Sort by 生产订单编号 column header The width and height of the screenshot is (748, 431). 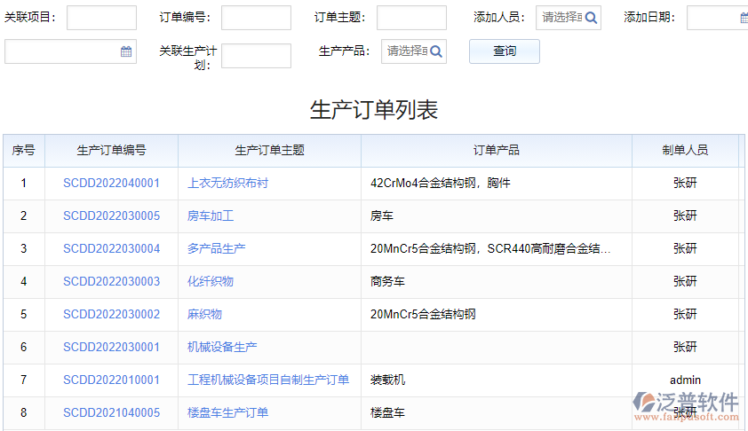[111, 151]
